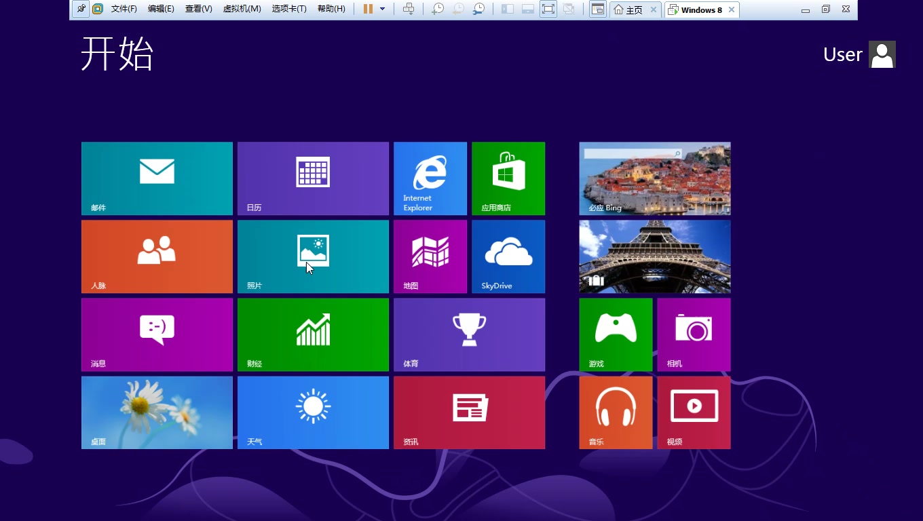Switch to the 主页 (Home) tab

click(630, 9)
